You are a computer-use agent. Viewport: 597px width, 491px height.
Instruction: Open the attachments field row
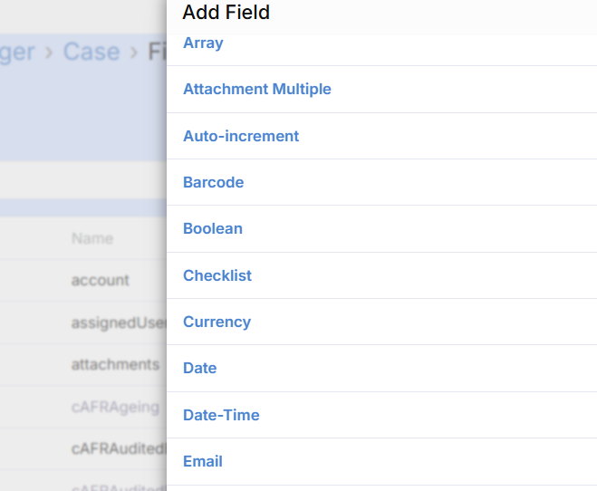(x=115, y=364)
